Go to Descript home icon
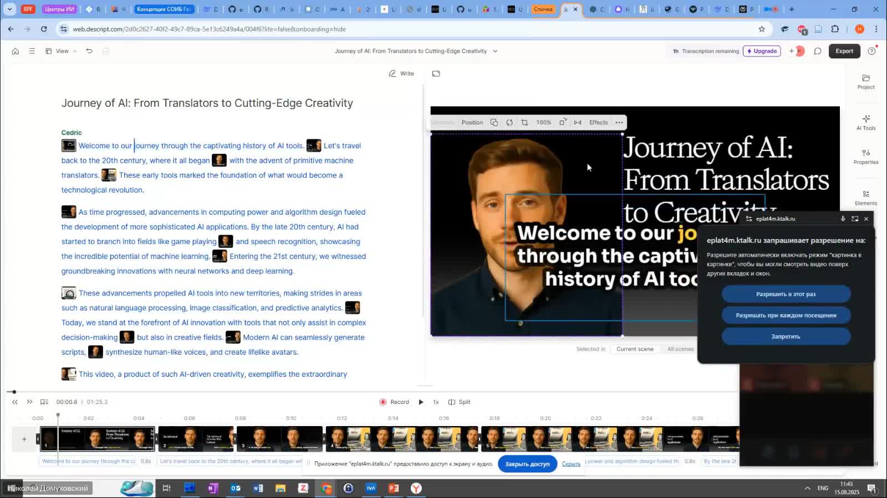Image resolution: width=887 pixels, height=498 pixels. click(x=16, y=51)
